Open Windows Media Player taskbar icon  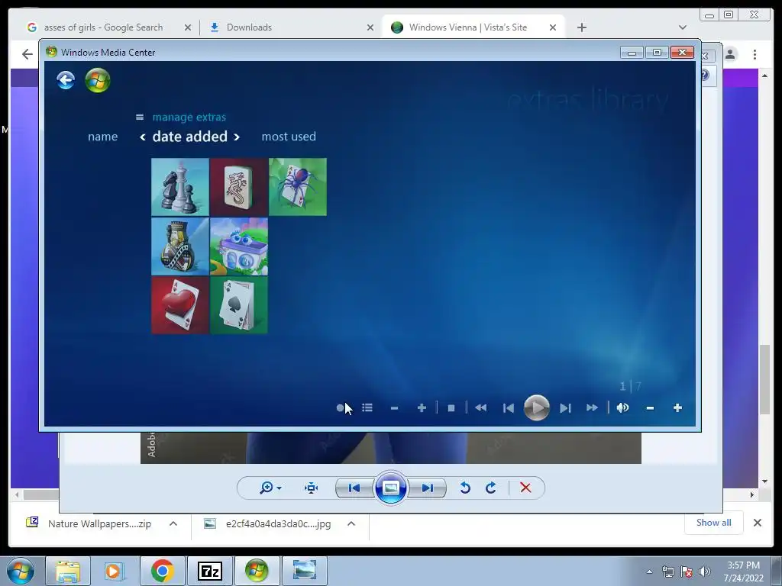click(115, 571)
